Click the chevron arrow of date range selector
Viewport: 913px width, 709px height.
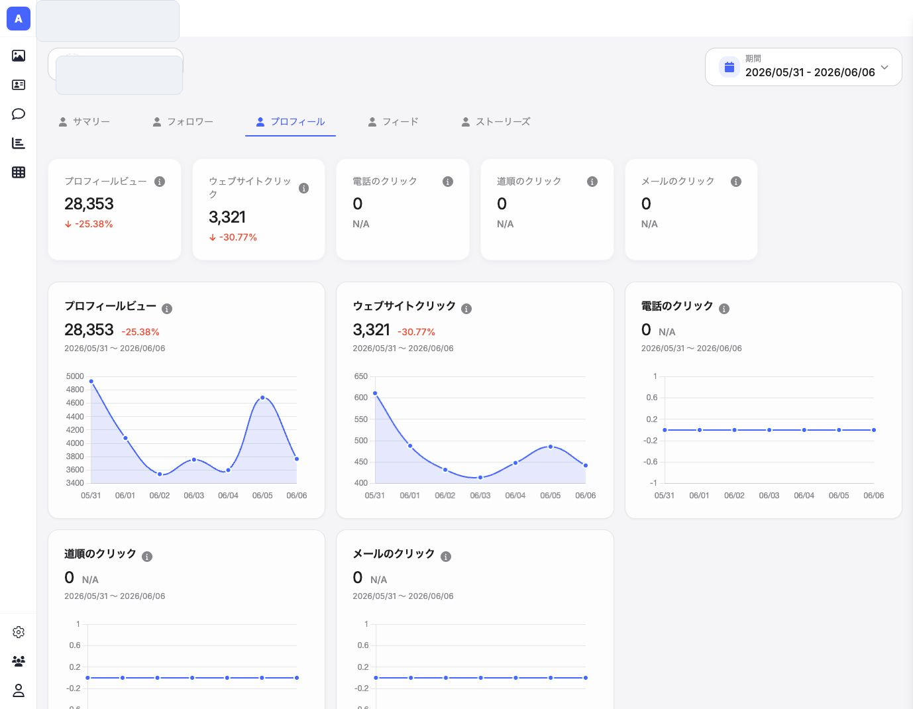(x=885, y=67)
